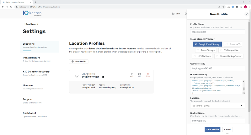
Task: Close the New Profile panel with X
Action: pyautogui.click(x=247, y=14)
